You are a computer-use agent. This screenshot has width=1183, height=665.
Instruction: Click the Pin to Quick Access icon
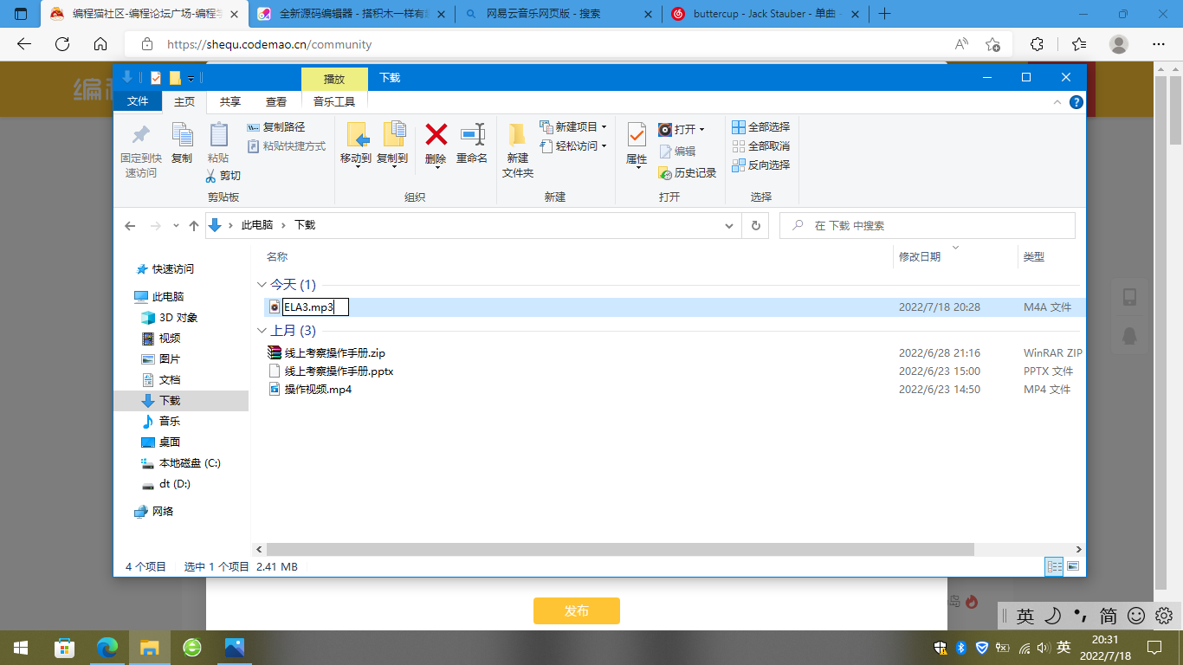(140, 135)
